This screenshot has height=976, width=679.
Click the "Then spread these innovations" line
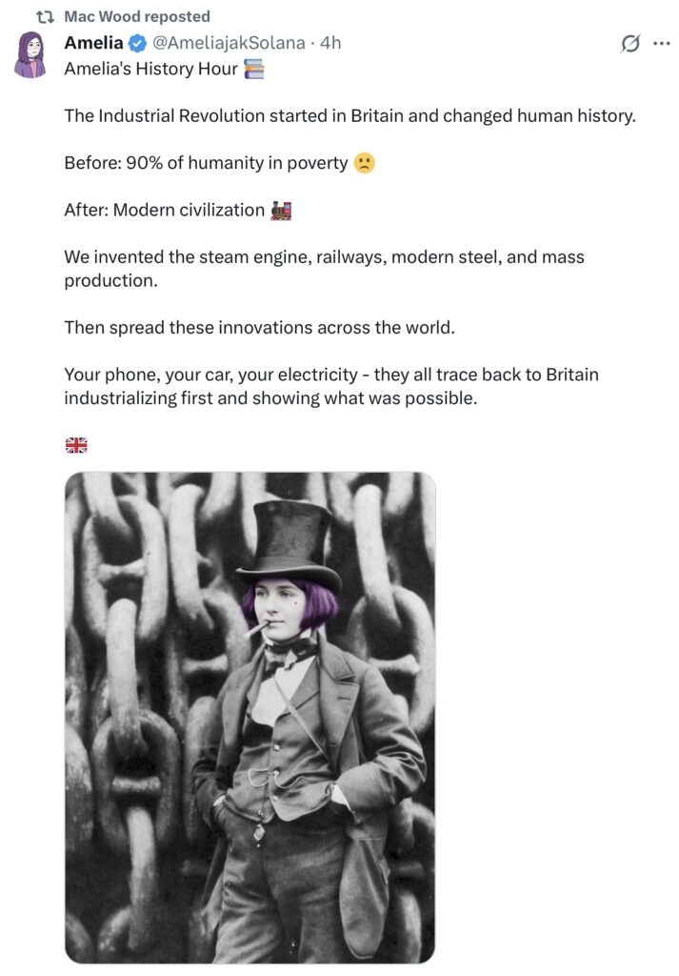[x=260, y=327]
